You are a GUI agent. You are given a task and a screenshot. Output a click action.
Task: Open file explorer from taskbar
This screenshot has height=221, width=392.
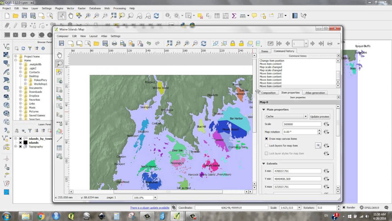click(26, 216)
